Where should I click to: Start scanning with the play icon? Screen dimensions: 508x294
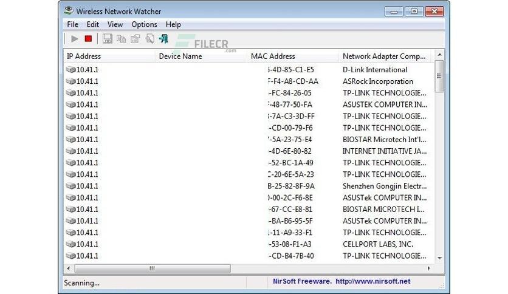[75, 39]
